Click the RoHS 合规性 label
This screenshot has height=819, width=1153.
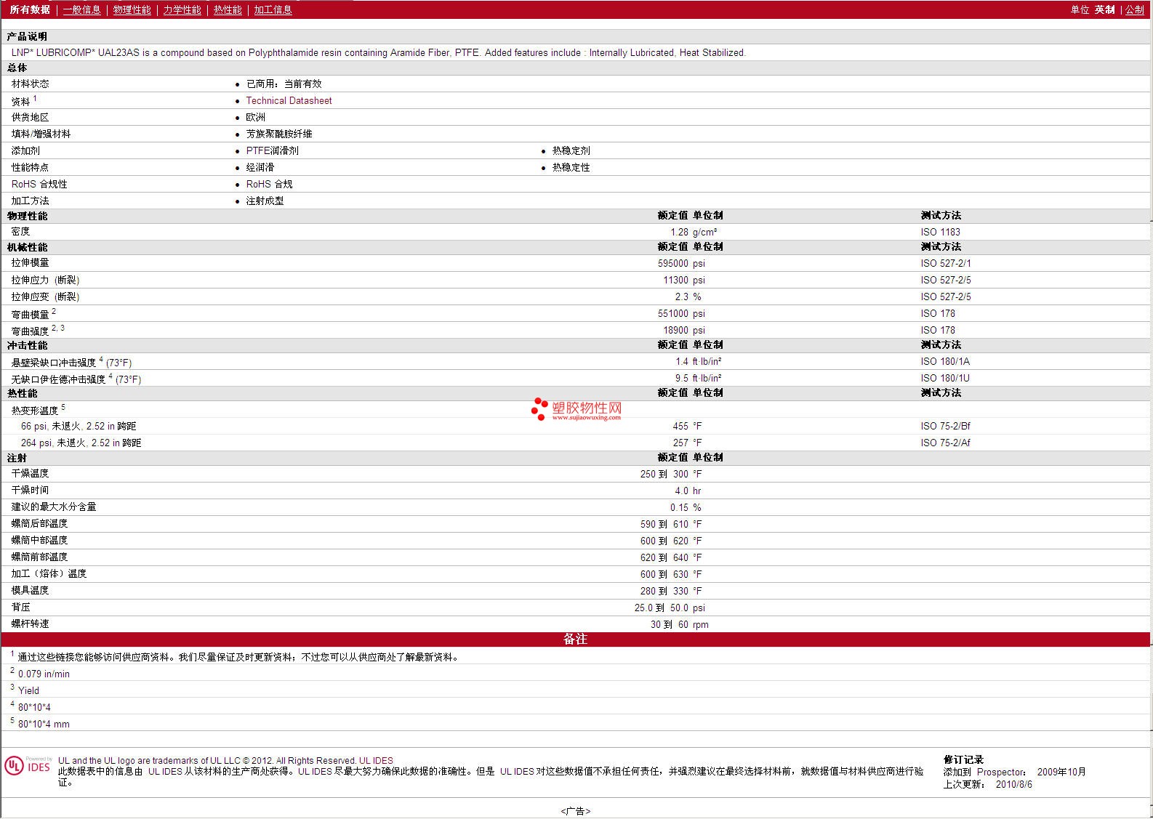(39, 184)
